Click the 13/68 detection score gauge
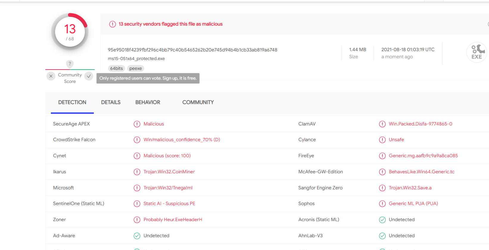 70,32
